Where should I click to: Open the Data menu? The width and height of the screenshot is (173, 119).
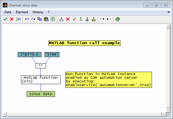pos(8,12)
